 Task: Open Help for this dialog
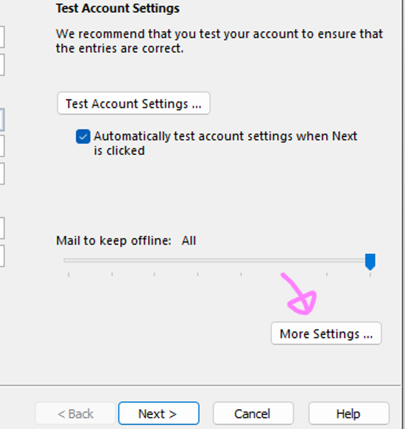[x=348, y=413]
